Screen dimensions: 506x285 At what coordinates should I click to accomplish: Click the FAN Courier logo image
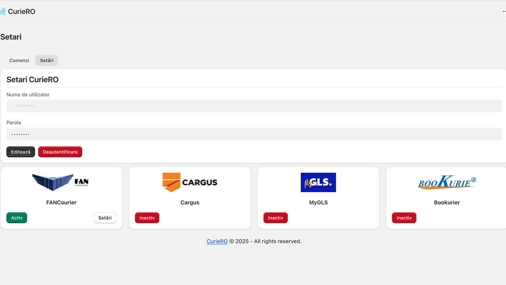coord(61,182)
